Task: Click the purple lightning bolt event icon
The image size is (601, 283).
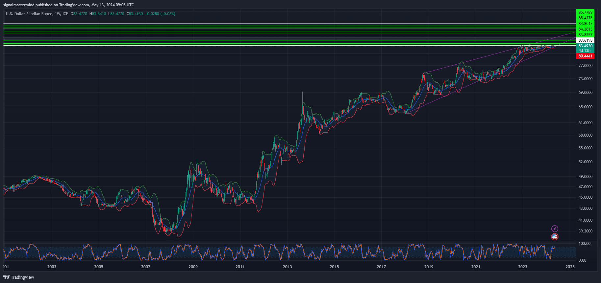Action: pyautogui.click(x=555, y=229)
